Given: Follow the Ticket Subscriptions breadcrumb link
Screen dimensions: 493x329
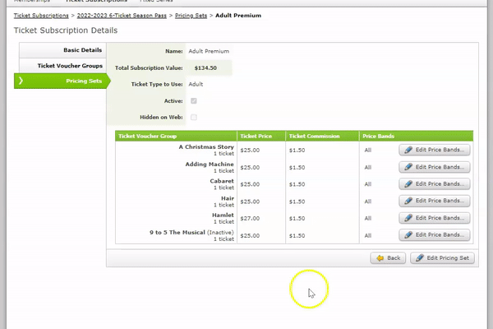Looking at the screenshot, I should coord(41,16).
